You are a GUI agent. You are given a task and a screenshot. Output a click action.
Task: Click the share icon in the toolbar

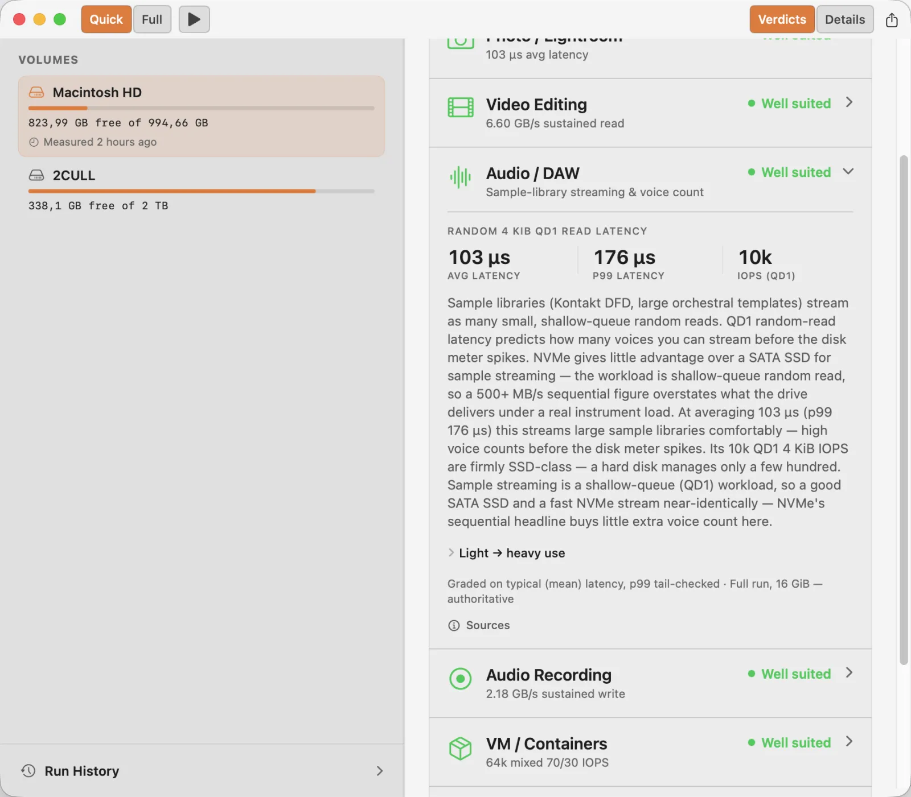pyautogui.click(x=892, y=20)
